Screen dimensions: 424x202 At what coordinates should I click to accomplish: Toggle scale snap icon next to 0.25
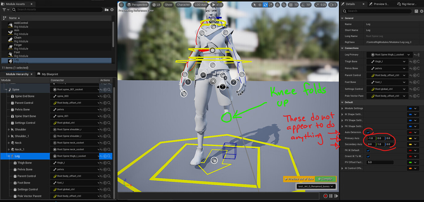317,5
